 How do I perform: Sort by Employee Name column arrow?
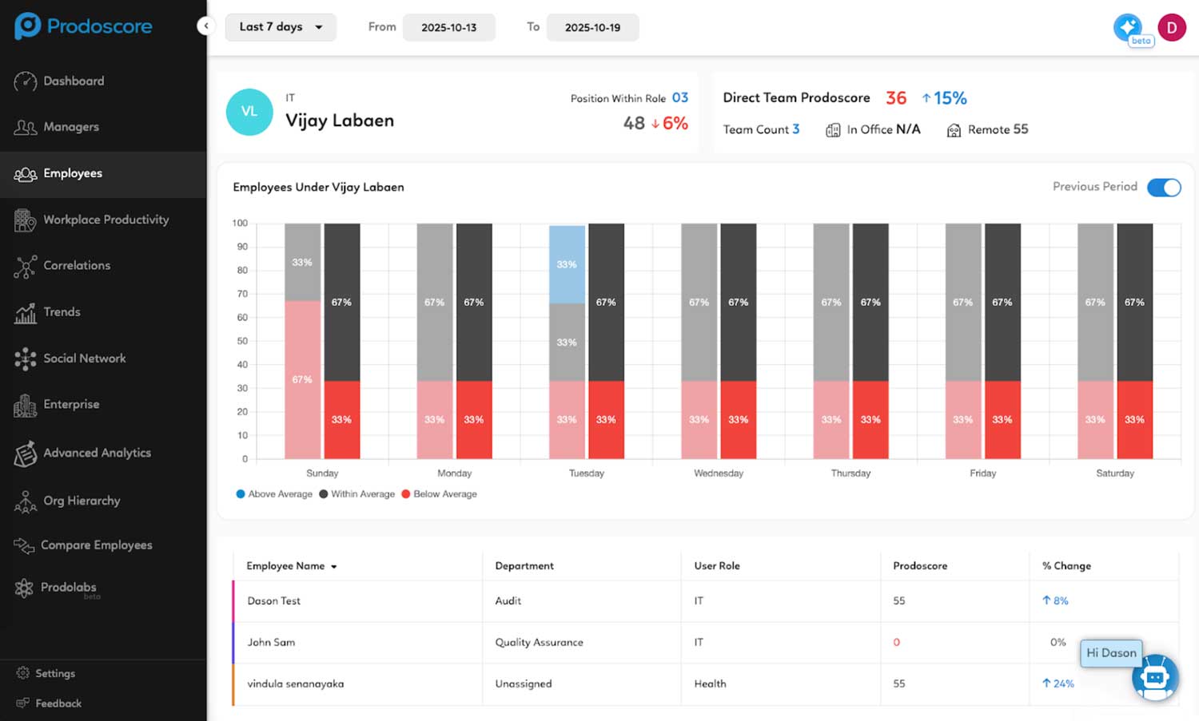pos(334,567)
